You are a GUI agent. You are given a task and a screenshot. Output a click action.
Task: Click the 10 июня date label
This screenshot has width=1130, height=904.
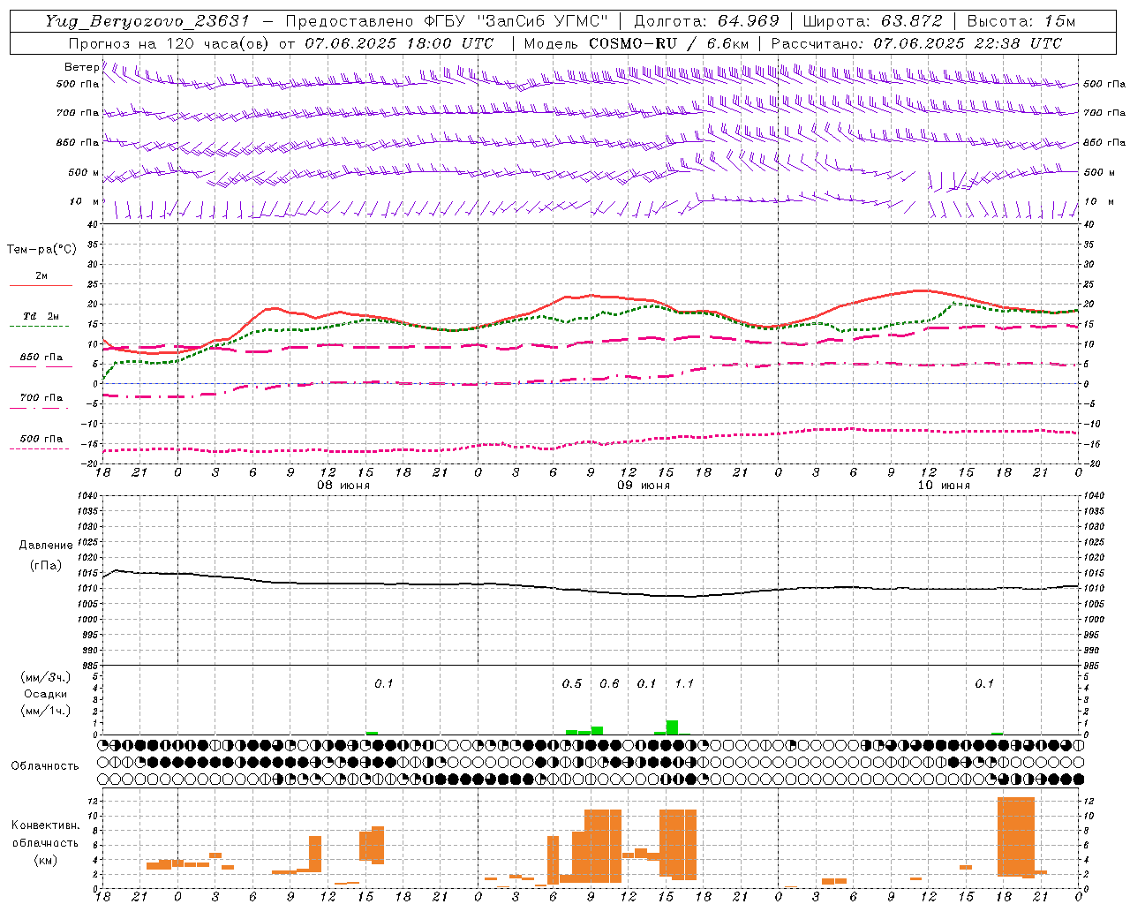point(944,486)
